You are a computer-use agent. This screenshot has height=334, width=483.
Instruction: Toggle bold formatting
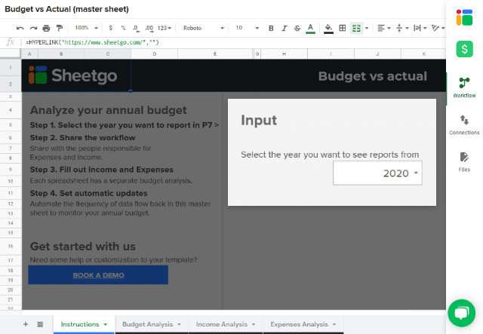pos(271,28)
